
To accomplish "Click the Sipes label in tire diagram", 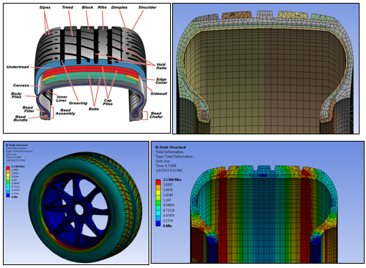I will pyautogui.click(x=45, y=7).
